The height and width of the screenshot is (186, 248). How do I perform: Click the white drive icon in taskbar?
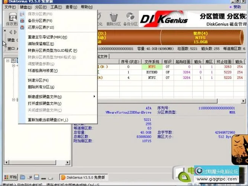point(51,179)
